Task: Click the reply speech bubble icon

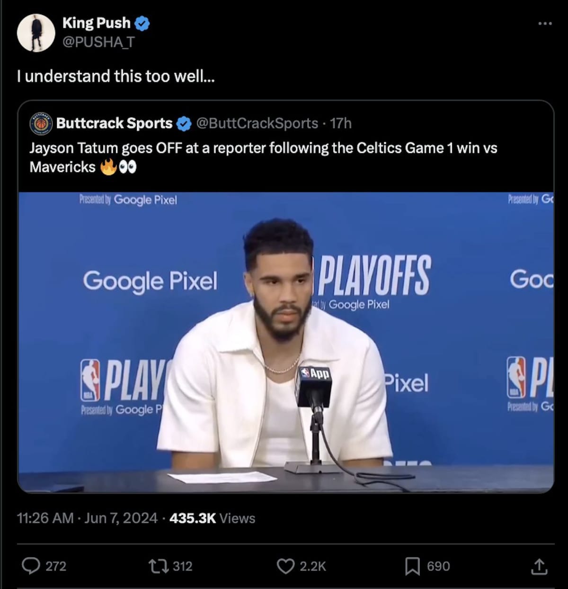Action: (32, 566)
